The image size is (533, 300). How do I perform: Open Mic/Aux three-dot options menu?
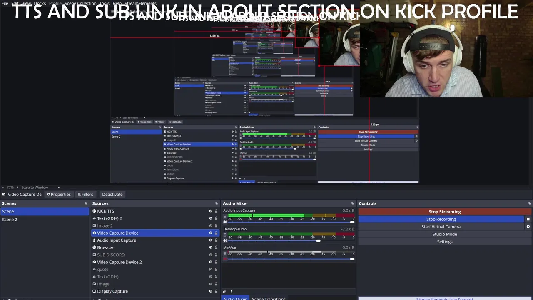(225, 253)
